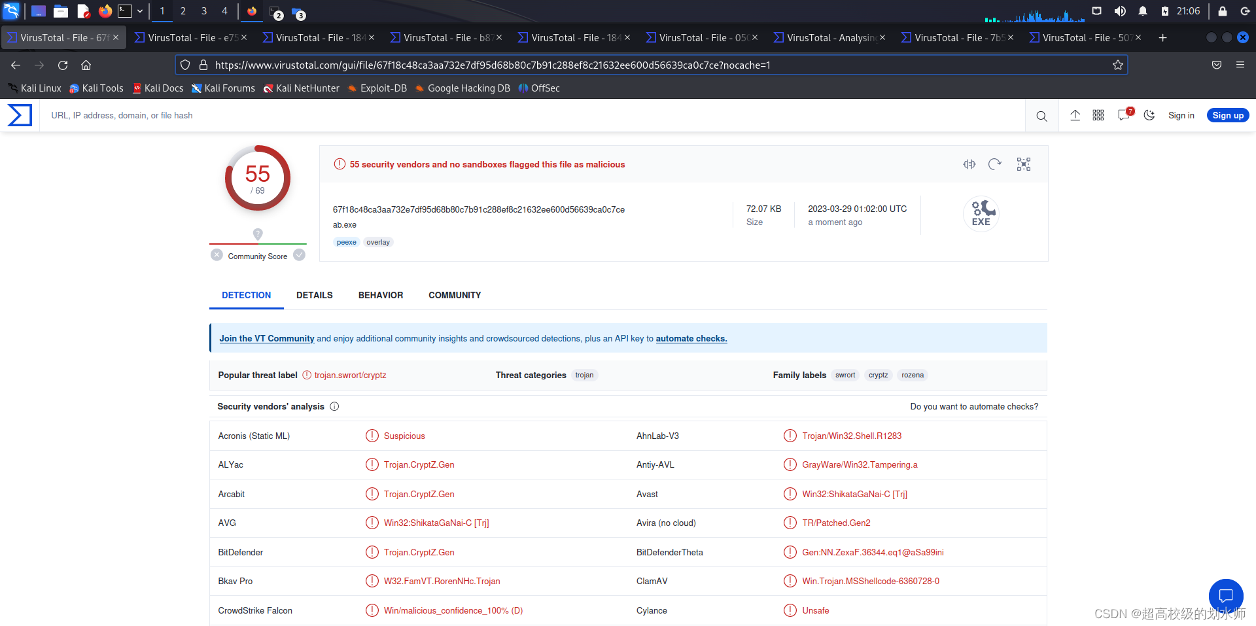This screenshot has width=1256, height=626.
Task: Open a new browser tab
Action: (1162, 38)
